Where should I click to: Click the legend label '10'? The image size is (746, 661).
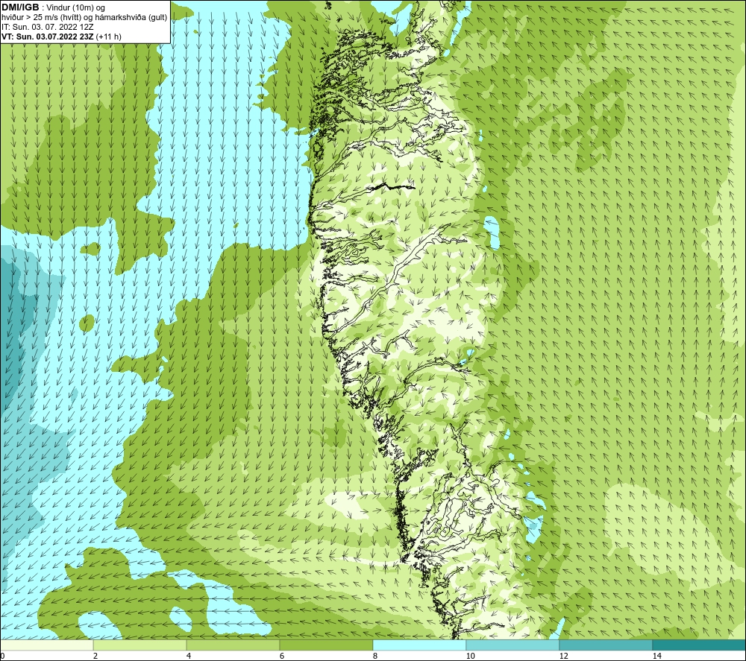[470, 657]
